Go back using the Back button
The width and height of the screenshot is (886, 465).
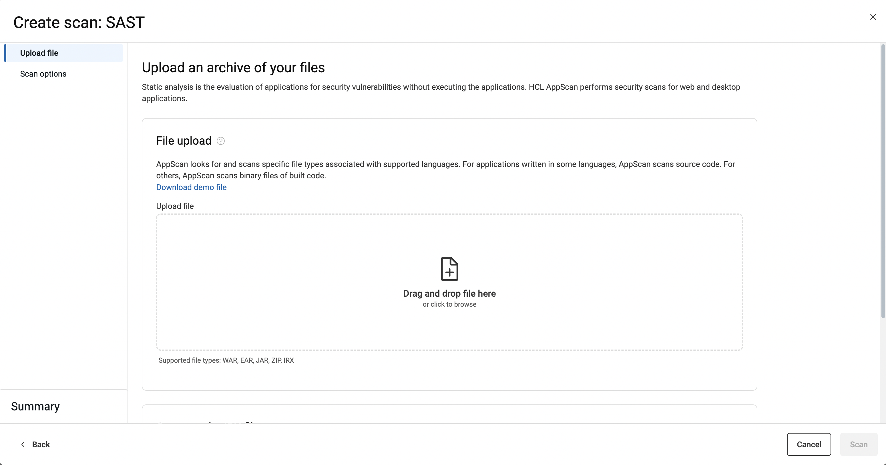(x=41, y=444)
